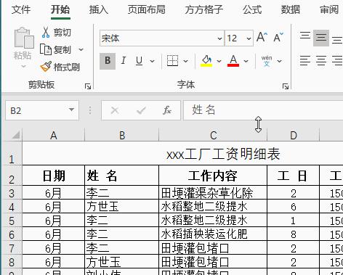The height and width of the screenshot is (275, 343).
Task: Apply borders with the border icon
Action: (172, 61)
